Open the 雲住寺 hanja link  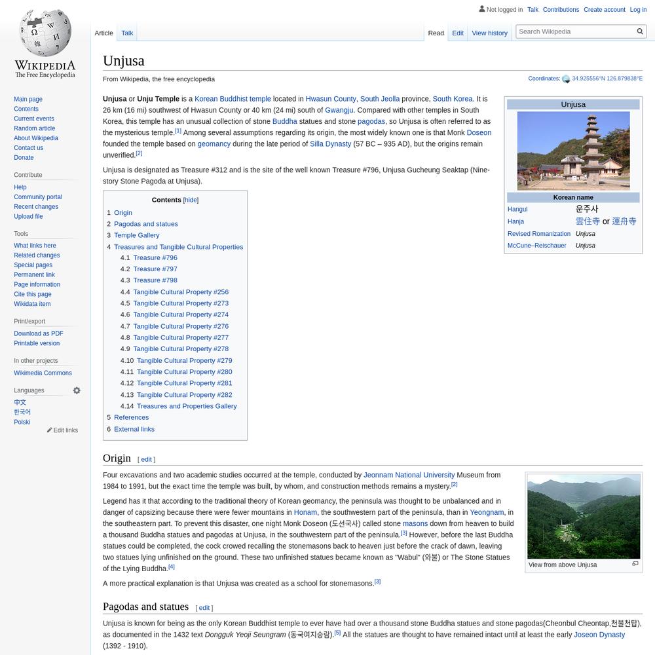point(588,221)
